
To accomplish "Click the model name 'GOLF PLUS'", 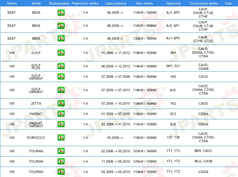I will [x=36, y=67].
